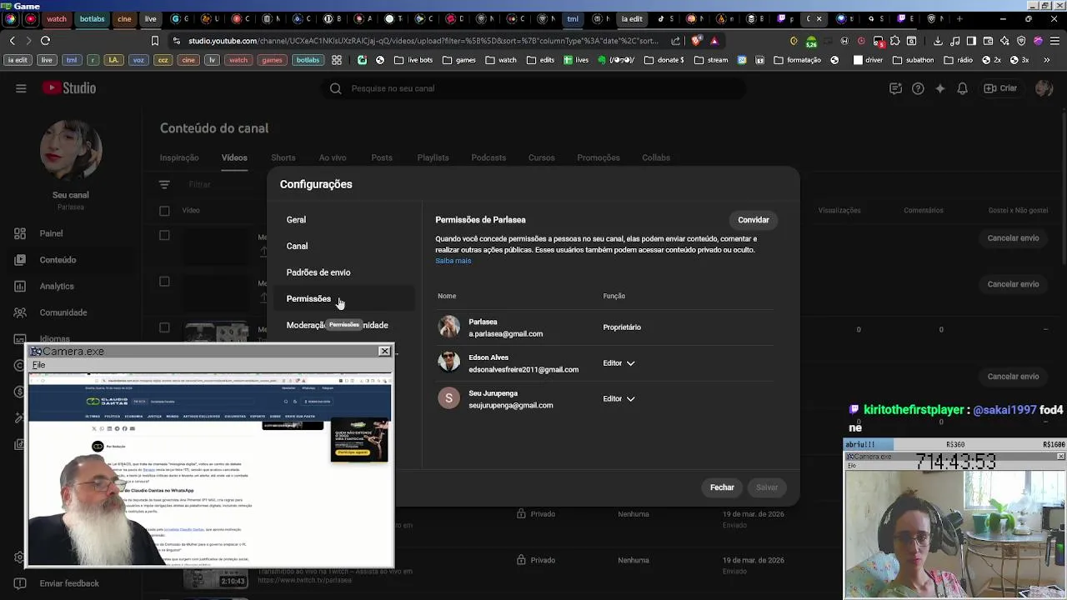Open the help question-mark icon
1067x600 pixels.
point(918,88)
